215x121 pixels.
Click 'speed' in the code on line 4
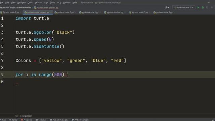40,39
